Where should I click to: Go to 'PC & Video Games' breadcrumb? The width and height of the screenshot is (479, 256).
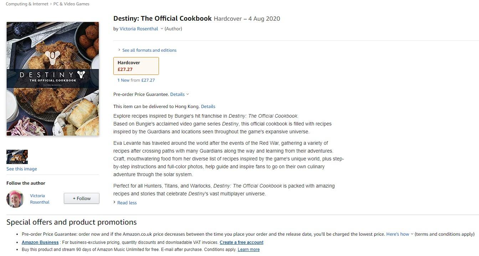click(x=71, y=4)
